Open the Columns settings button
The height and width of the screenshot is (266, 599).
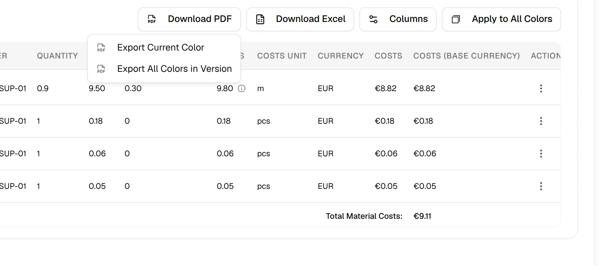coord(398,19)
